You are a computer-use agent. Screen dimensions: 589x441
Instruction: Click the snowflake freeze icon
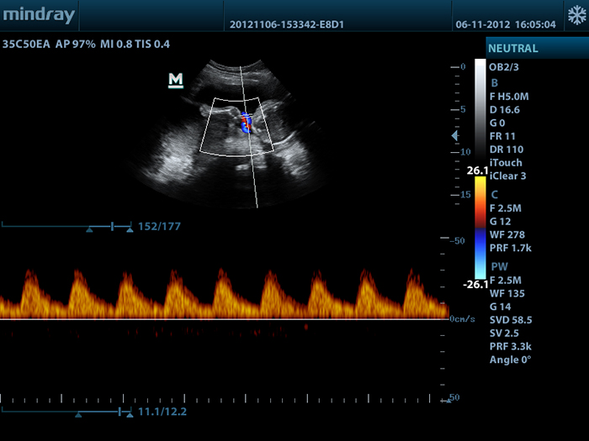[x=576, y=16]
